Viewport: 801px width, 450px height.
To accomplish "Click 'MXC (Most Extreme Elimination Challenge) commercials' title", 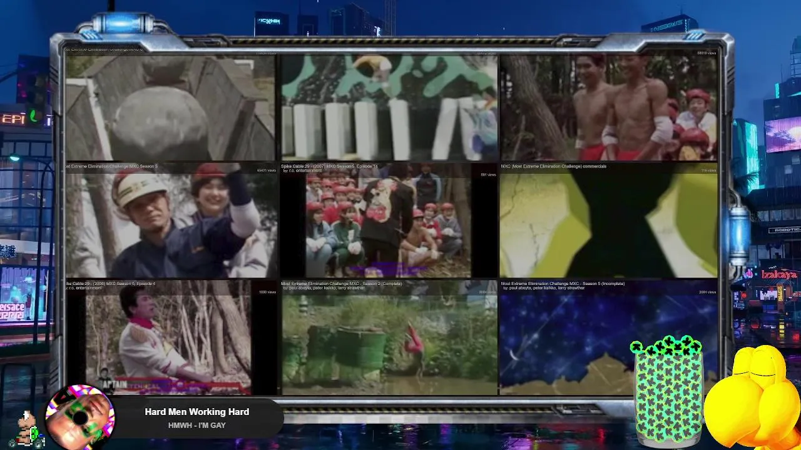I will pyautogui.click(x=553, y=166).
